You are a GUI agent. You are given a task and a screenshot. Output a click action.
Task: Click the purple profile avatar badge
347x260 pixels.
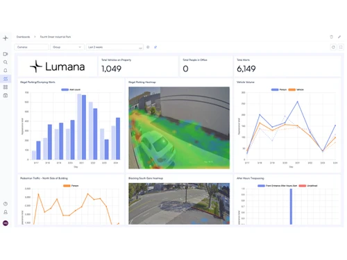pos(6,223)
